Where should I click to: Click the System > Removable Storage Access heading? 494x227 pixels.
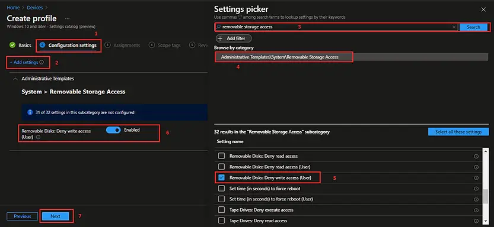74,92
